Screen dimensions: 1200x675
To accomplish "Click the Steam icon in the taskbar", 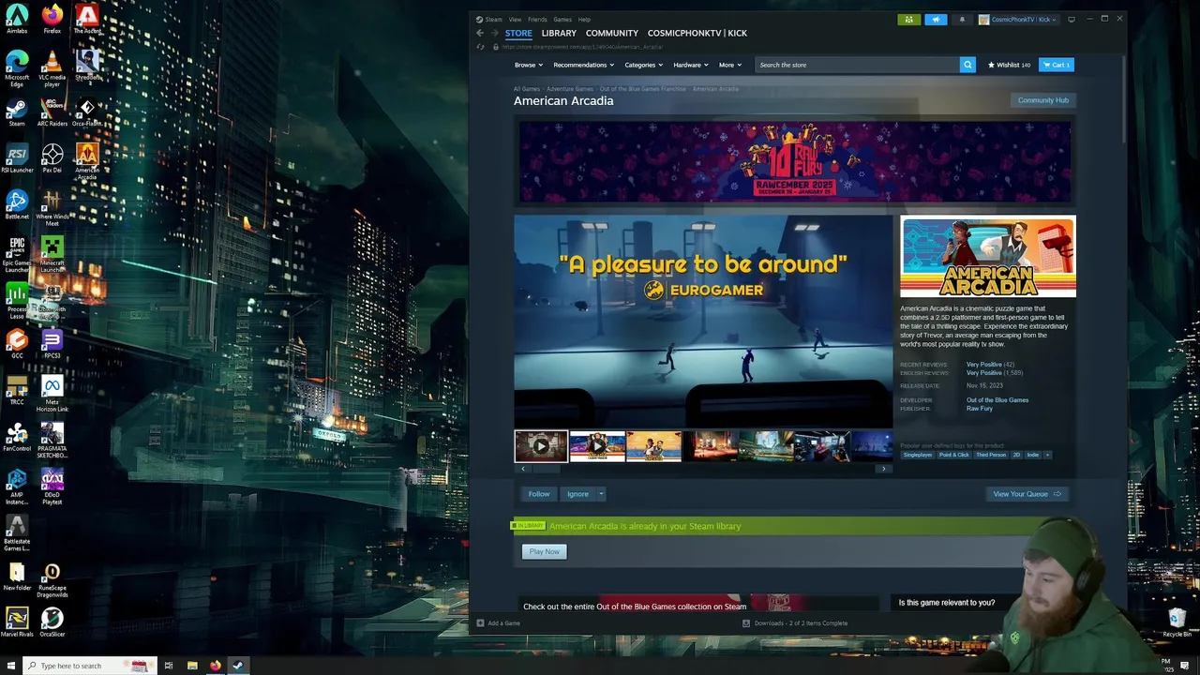I will (238, 666).
